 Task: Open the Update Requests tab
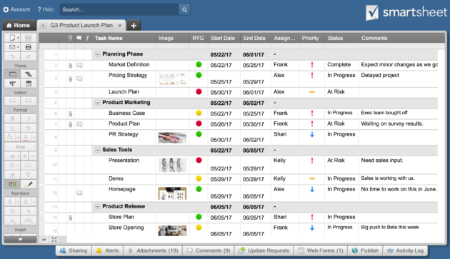(264, 250)
